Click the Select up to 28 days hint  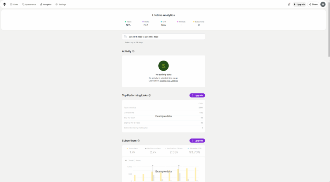pos(134,43)
